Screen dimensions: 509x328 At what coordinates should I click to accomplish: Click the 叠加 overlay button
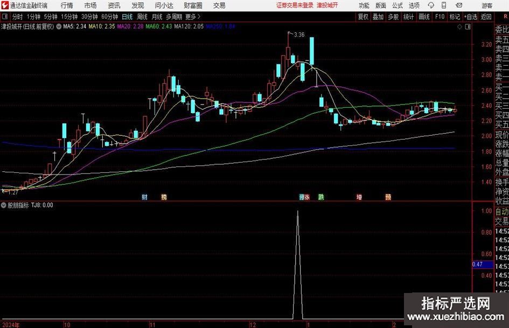click(x=378, y=17)
